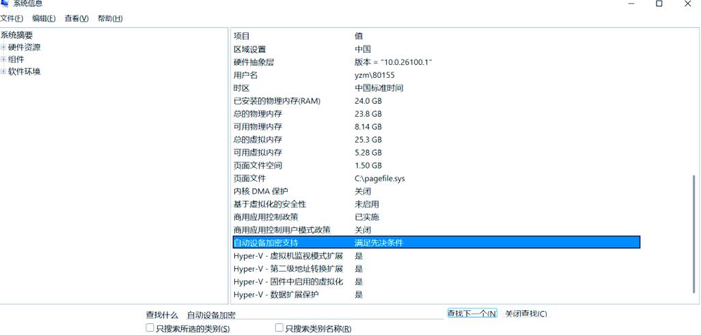Click the 关闭查找(C) button
The width and height of the screenshot is (701, 335).
pyautogui.click(x=526, y=314)
